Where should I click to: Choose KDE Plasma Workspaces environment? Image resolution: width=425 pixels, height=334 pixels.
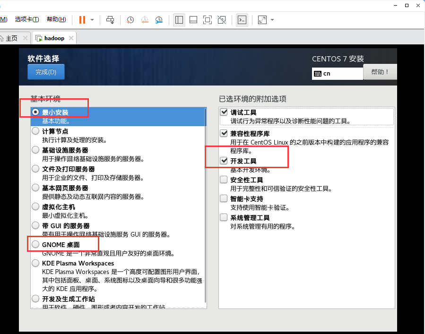pos(35,263)
